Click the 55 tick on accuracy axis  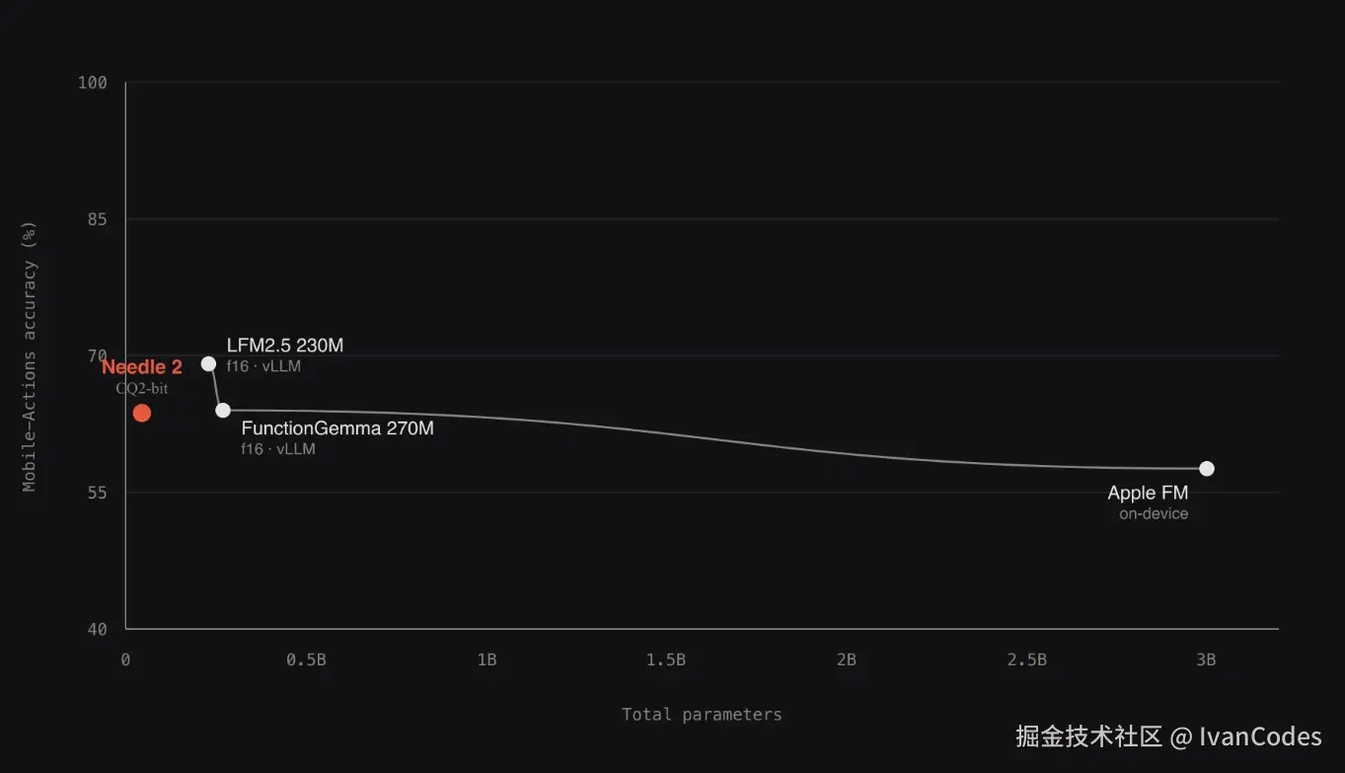(98, 492)
